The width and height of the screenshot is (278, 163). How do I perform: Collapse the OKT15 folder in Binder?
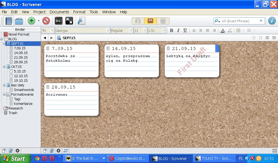pos(4,67)
